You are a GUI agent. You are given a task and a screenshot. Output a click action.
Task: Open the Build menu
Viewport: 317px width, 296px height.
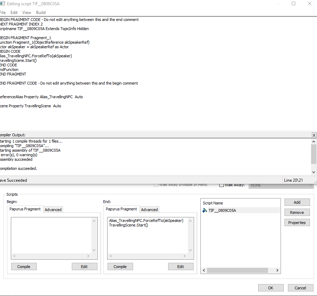[41, 12]
